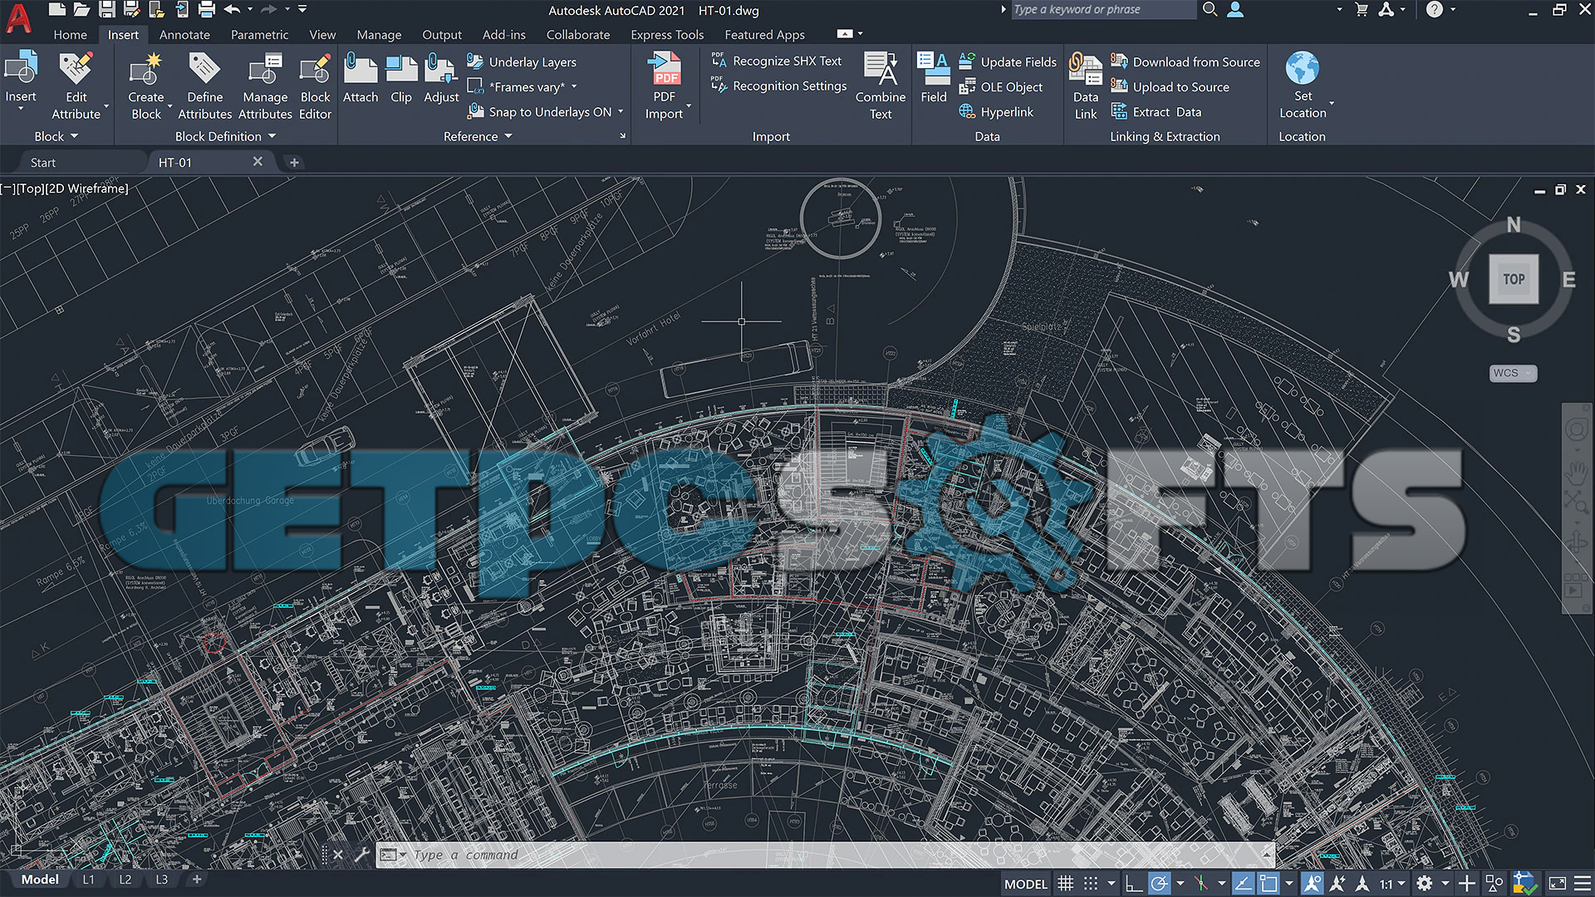Screen dimensions: 1595x897
Task: Click Underlay Layers
Action: click(522, 62)
